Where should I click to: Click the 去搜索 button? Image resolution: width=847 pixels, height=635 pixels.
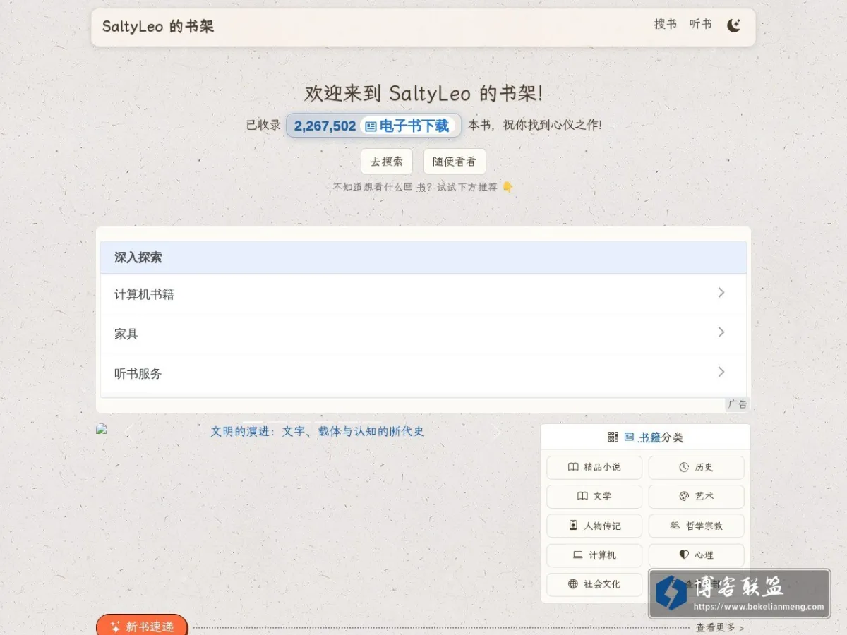387,162
